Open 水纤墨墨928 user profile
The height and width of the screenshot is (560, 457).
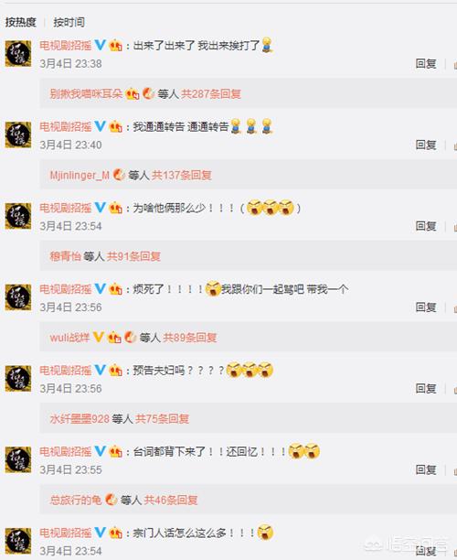[x=80, y=418]
